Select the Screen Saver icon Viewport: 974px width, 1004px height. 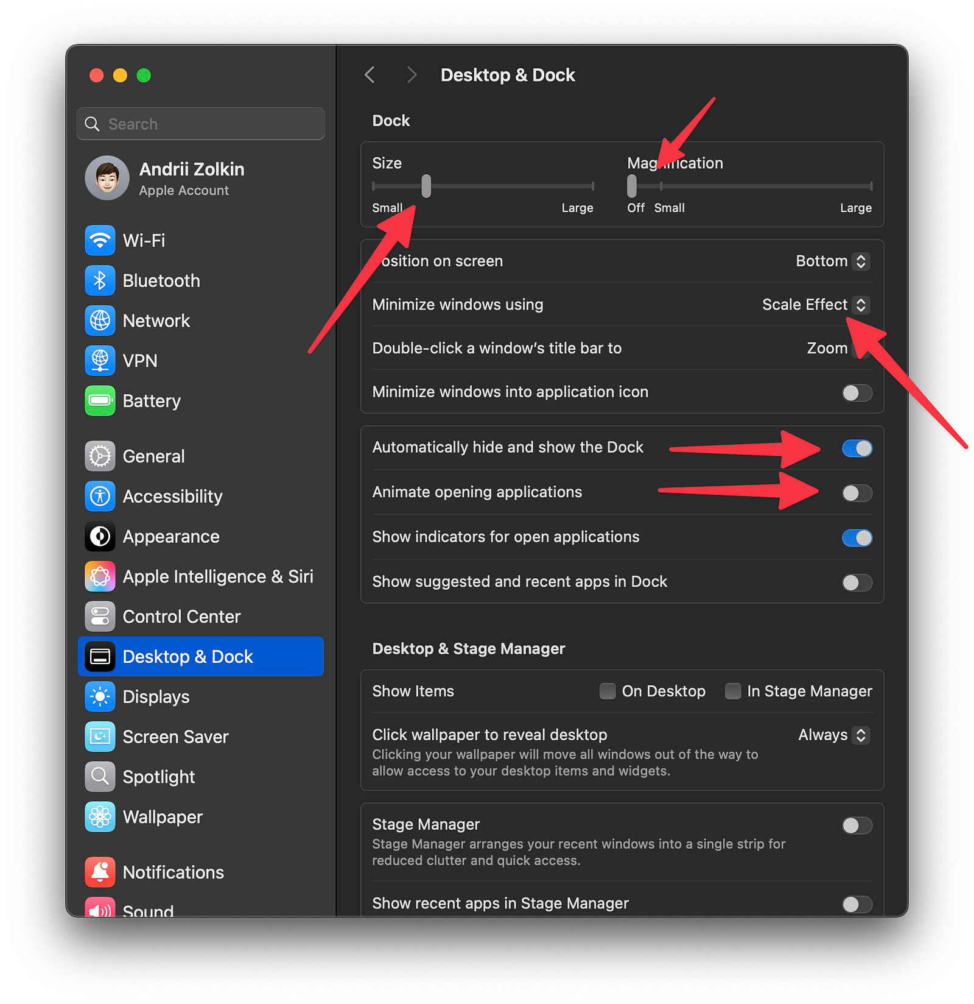click(100, 737)
